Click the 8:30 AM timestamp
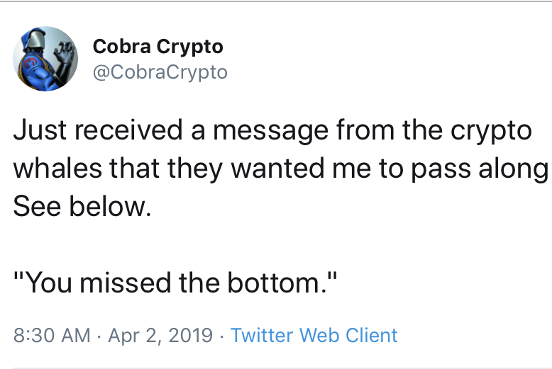 (x=52, y=335)
